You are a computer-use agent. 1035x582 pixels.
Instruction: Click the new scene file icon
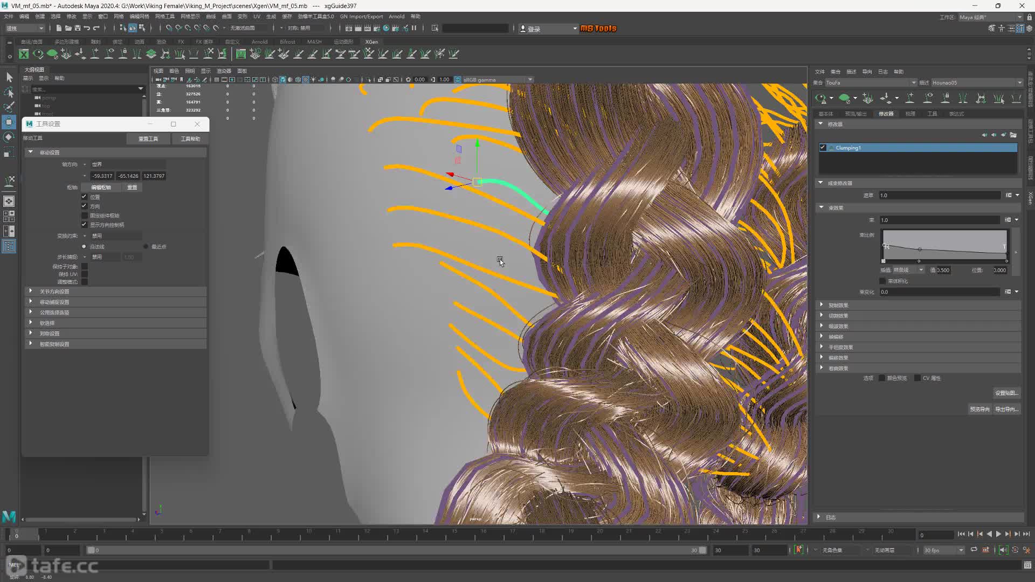[59, 28]
